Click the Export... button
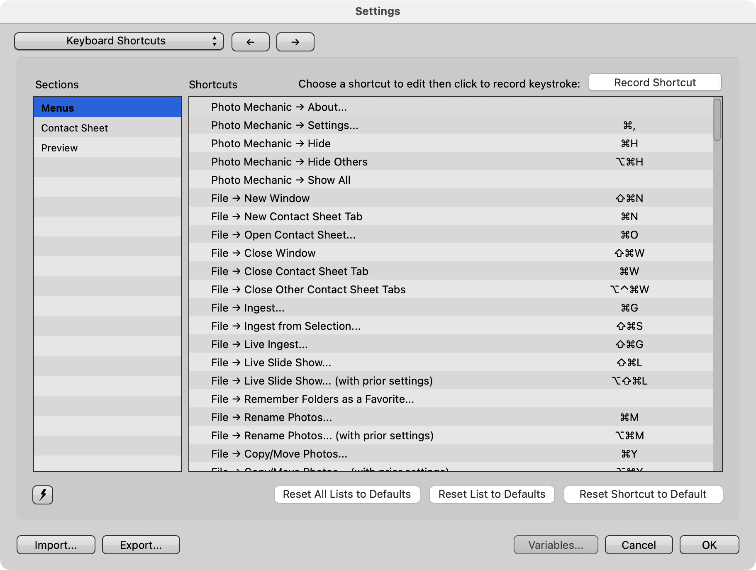This screenshot has width=756, height=570. tap(141, 545)
